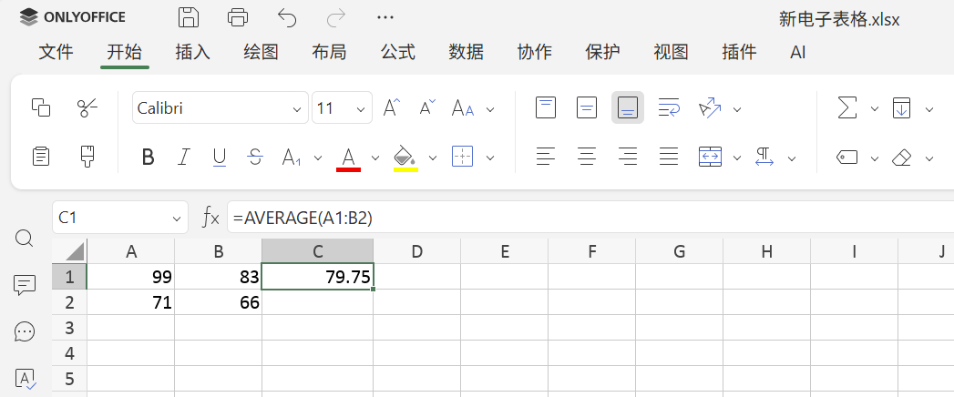Open the more options ellipsis in title bar

[x=385, y=17]
